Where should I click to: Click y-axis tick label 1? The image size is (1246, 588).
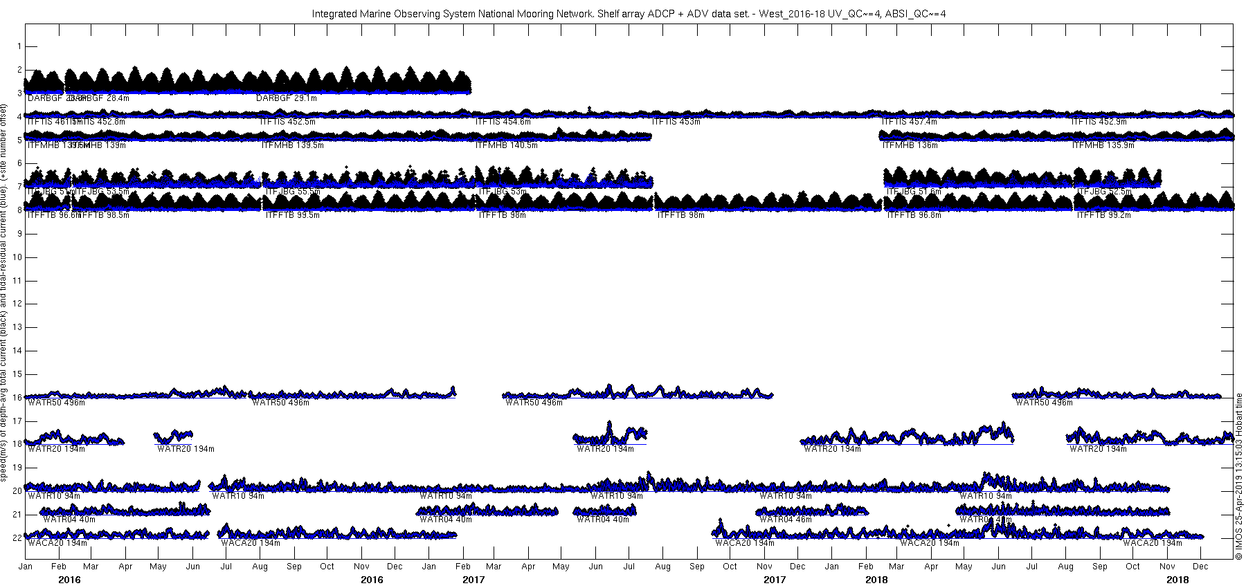[19, 46]
